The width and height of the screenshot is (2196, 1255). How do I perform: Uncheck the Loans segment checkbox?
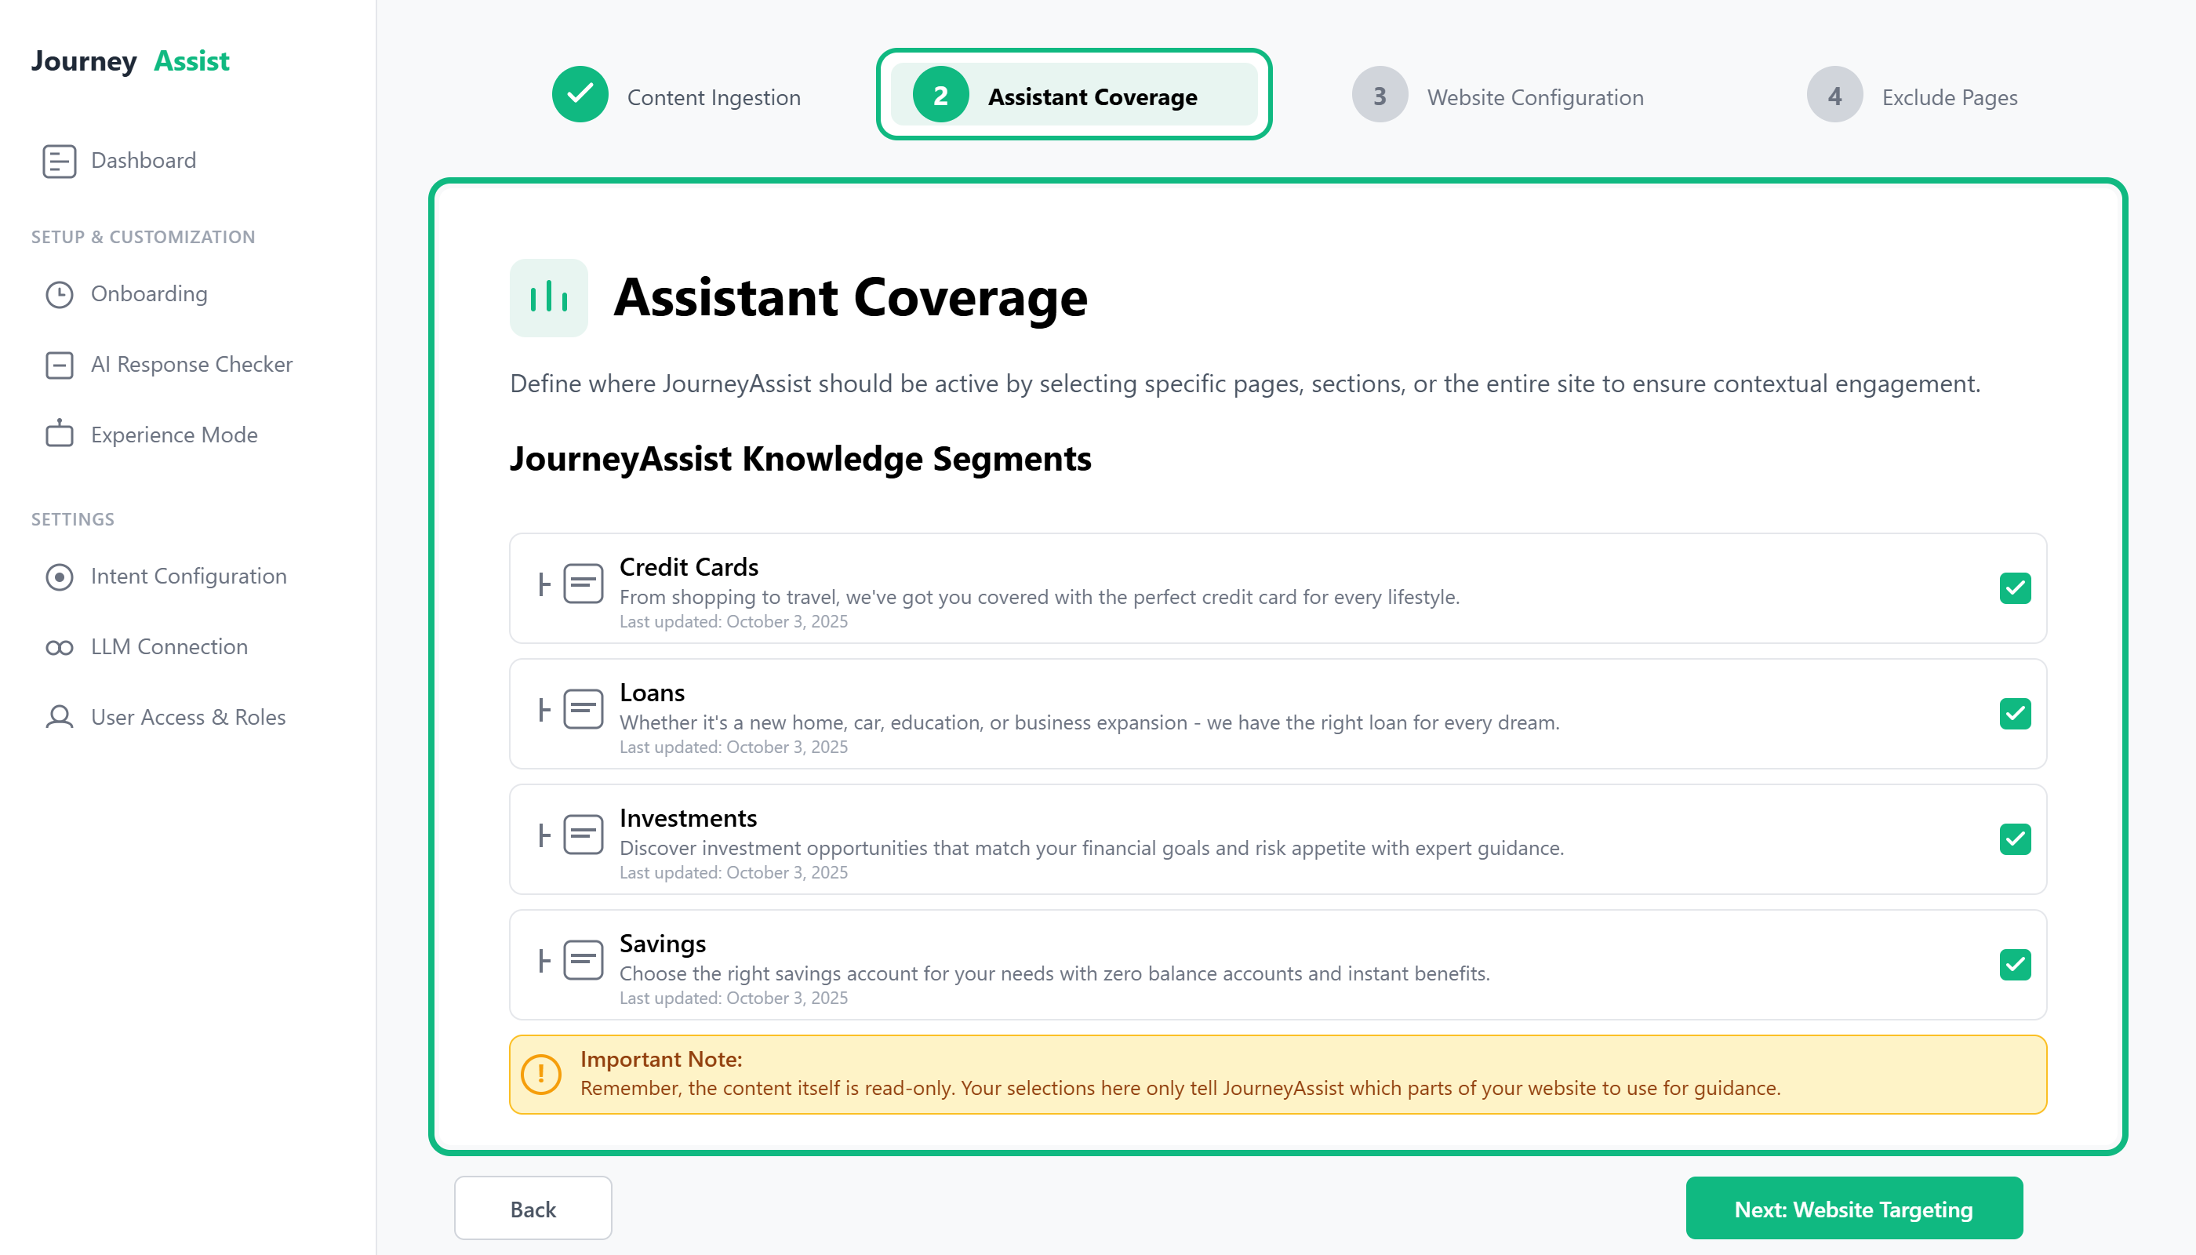coord(2015,714)
